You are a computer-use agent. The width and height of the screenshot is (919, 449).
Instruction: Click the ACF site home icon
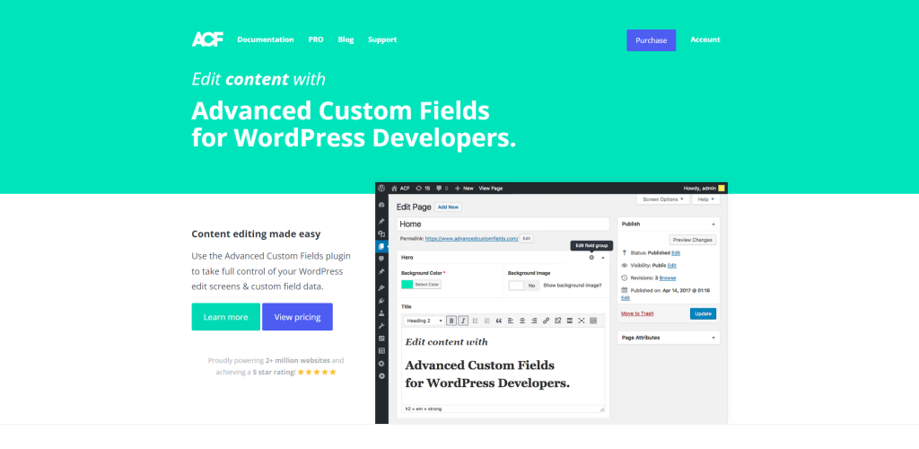395,189
